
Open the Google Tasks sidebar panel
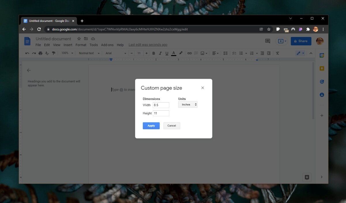tap(322, 81)
